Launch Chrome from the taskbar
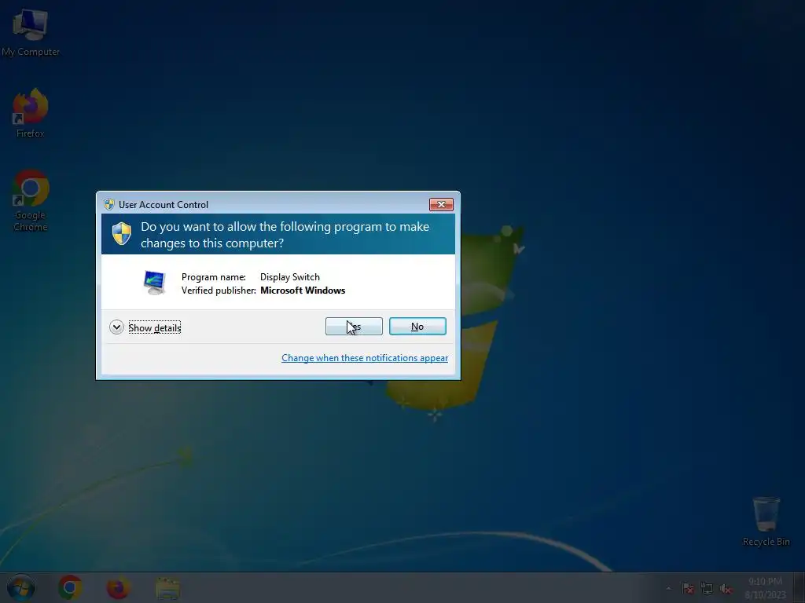Image resolution: width=805 pixels, height=603 pixels. 70,587
